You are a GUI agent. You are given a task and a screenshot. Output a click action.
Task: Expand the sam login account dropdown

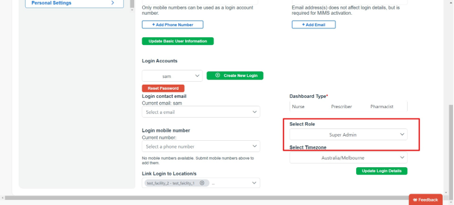pyautogui.click(x=172, y=76)
